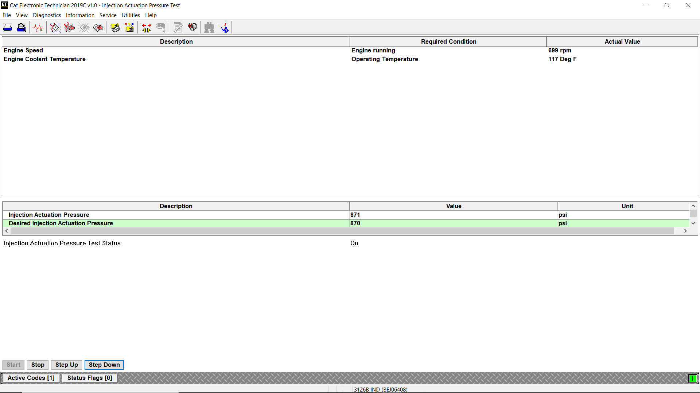Click the Actual Value column header

(622, 41)
